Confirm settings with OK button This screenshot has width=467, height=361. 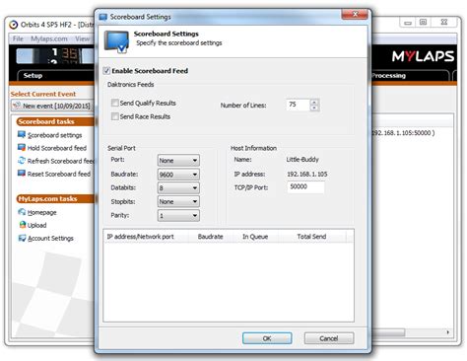[x=267, y=338]
